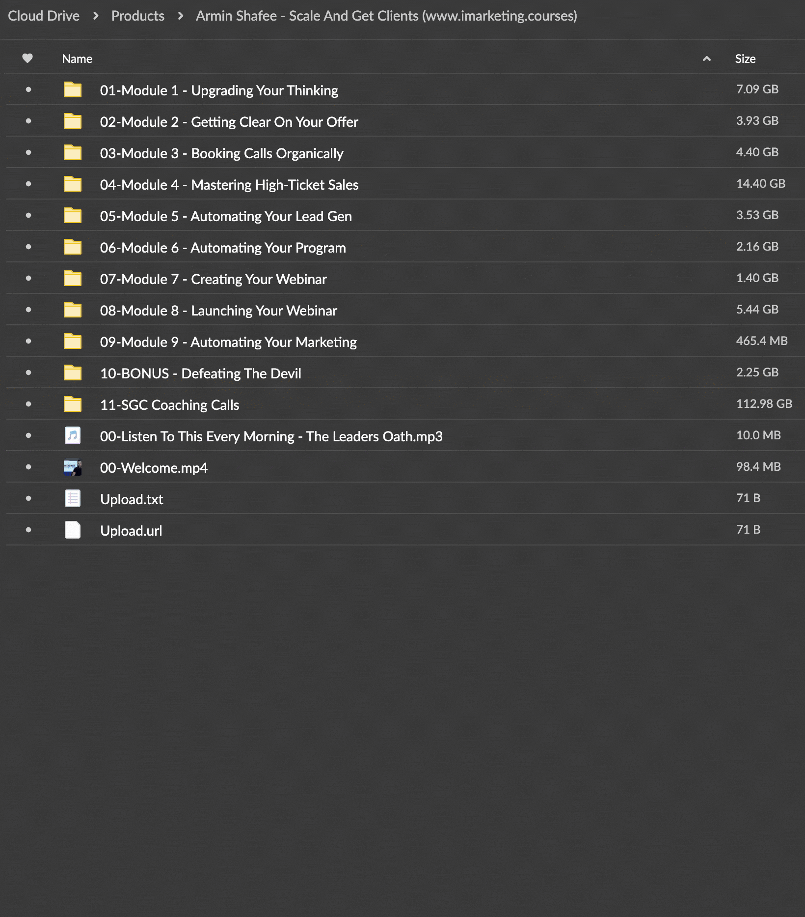The height and width of the screenshot is (917, 805).
Task: Click the blank file icon for Upload.url
Action: [x=73, y=530]
